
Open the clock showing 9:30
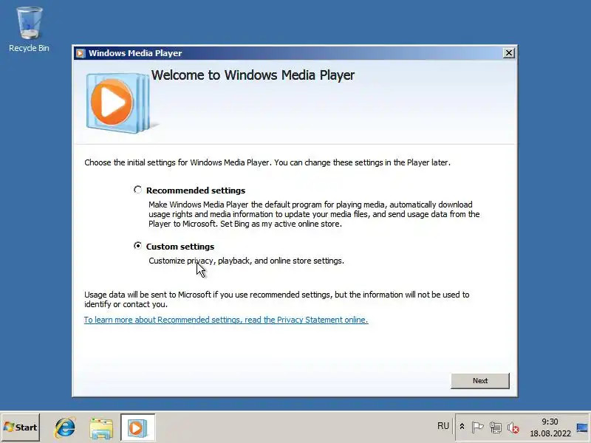(550, 427)
